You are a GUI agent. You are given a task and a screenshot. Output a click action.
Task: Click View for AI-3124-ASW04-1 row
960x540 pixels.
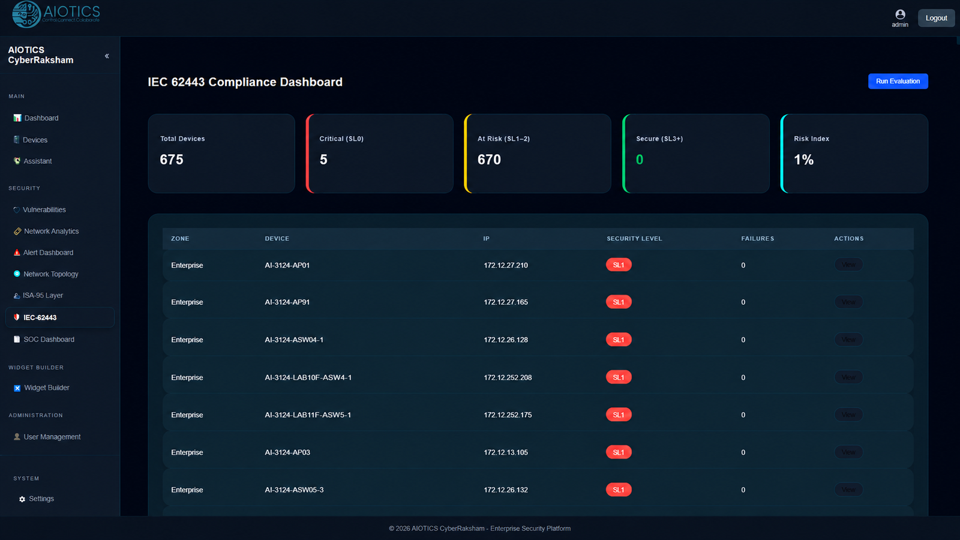(x=848, y=340)
